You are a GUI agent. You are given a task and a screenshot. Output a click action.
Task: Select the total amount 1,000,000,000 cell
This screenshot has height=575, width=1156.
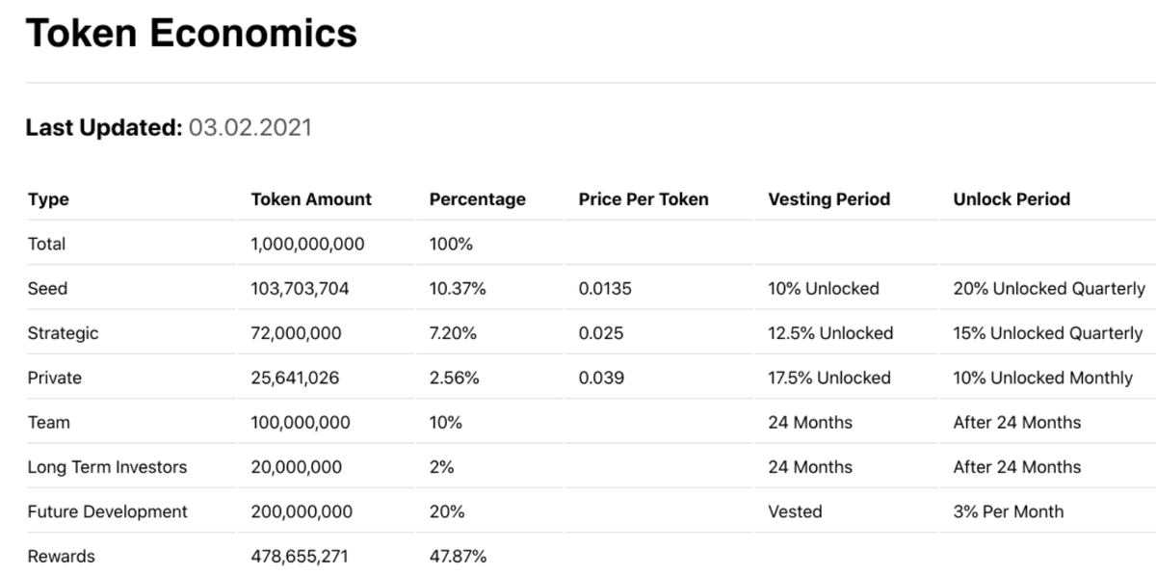click(307, 244)
